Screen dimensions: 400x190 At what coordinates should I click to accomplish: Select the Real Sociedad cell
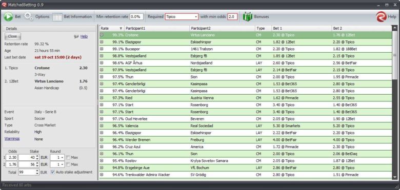click(222, 125)
